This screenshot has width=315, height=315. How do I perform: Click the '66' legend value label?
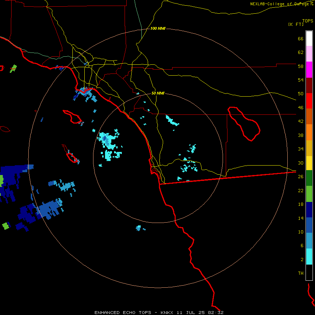pyautogui.click(x=301, y=38)
